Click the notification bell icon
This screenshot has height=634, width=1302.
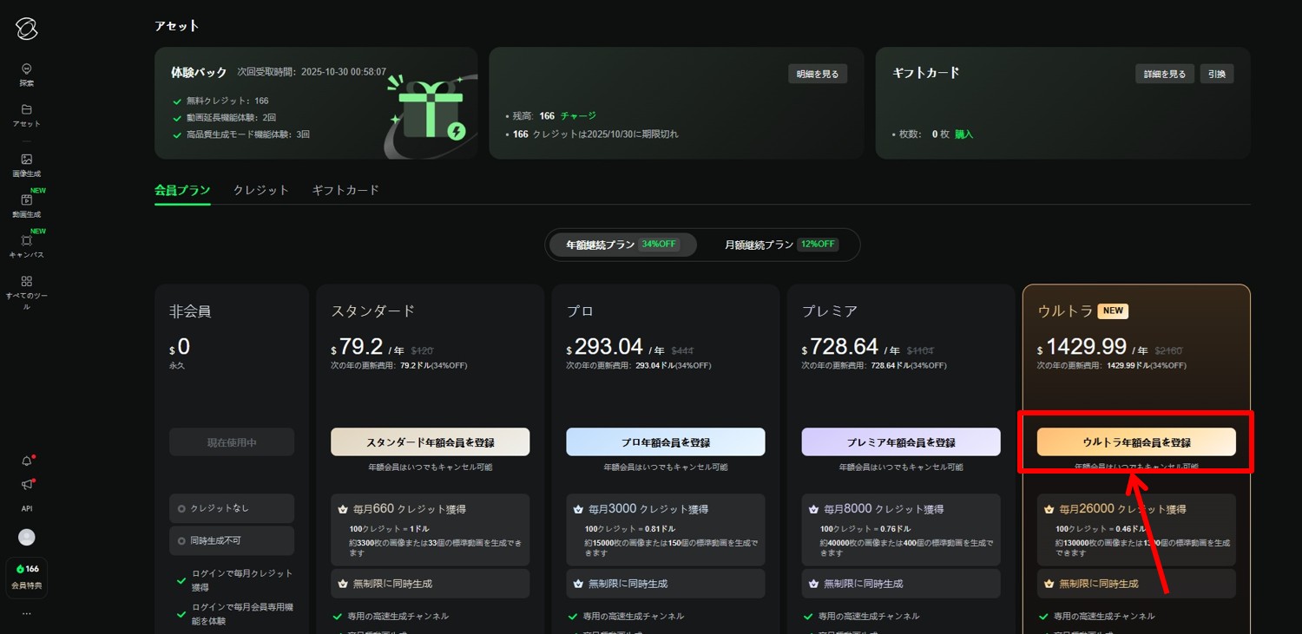point(27,461)
